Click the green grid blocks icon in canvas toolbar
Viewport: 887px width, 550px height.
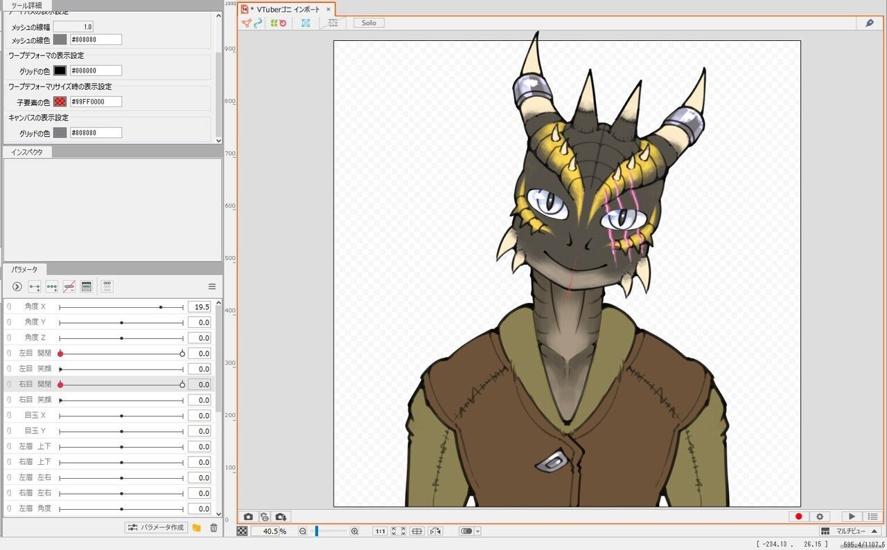point(274,23)
